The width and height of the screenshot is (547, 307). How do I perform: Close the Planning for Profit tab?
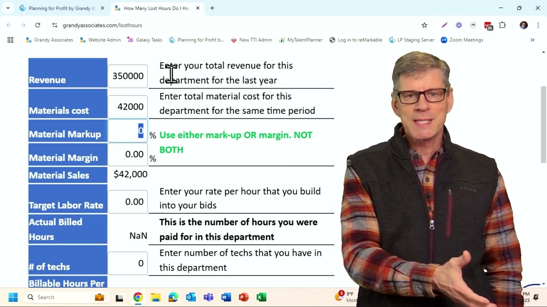tap(102, 8)
